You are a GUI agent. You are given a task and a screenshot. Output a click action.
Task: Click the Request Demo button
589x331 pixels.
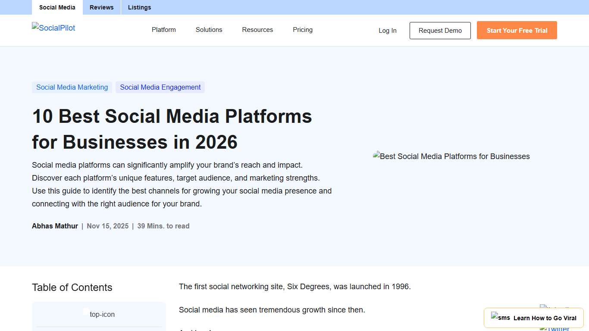440,31
